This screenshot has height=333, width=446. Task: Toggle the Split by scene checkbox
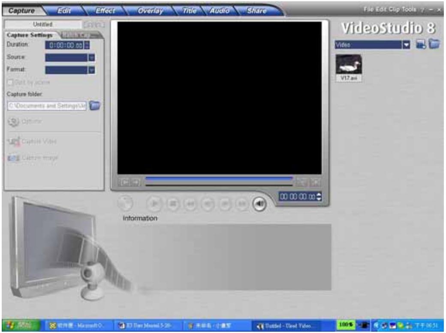click(10, 82)
